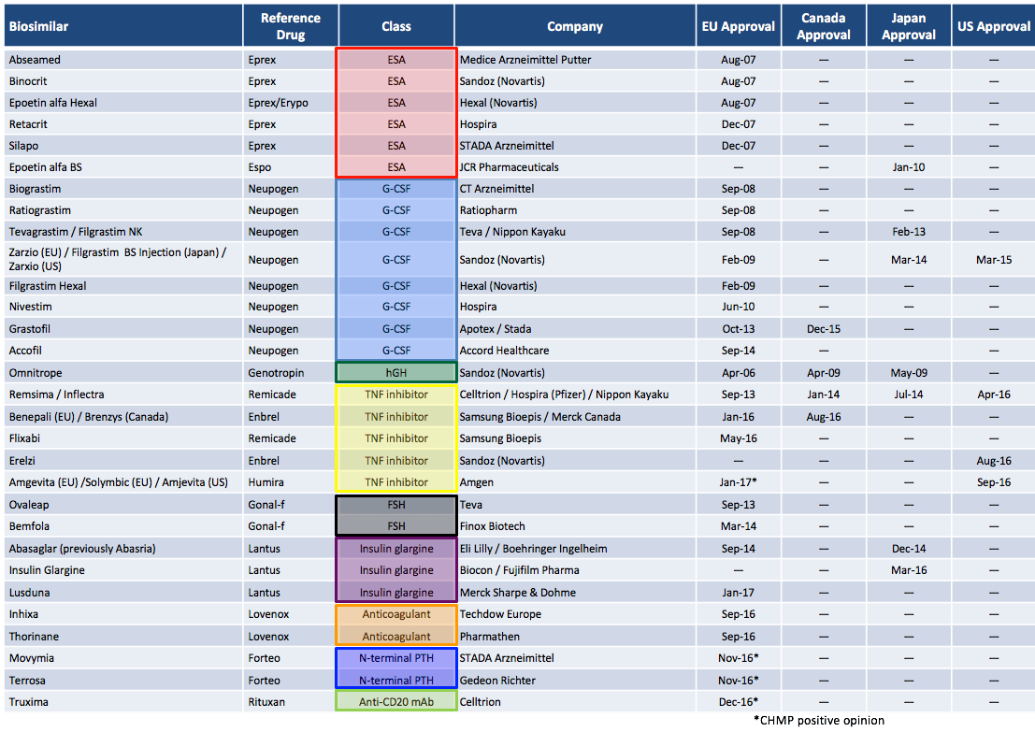This screenshot has height=732, width=1035.
Task: Click the green hGH cell for Omnitrope
Action: (395, 372)
